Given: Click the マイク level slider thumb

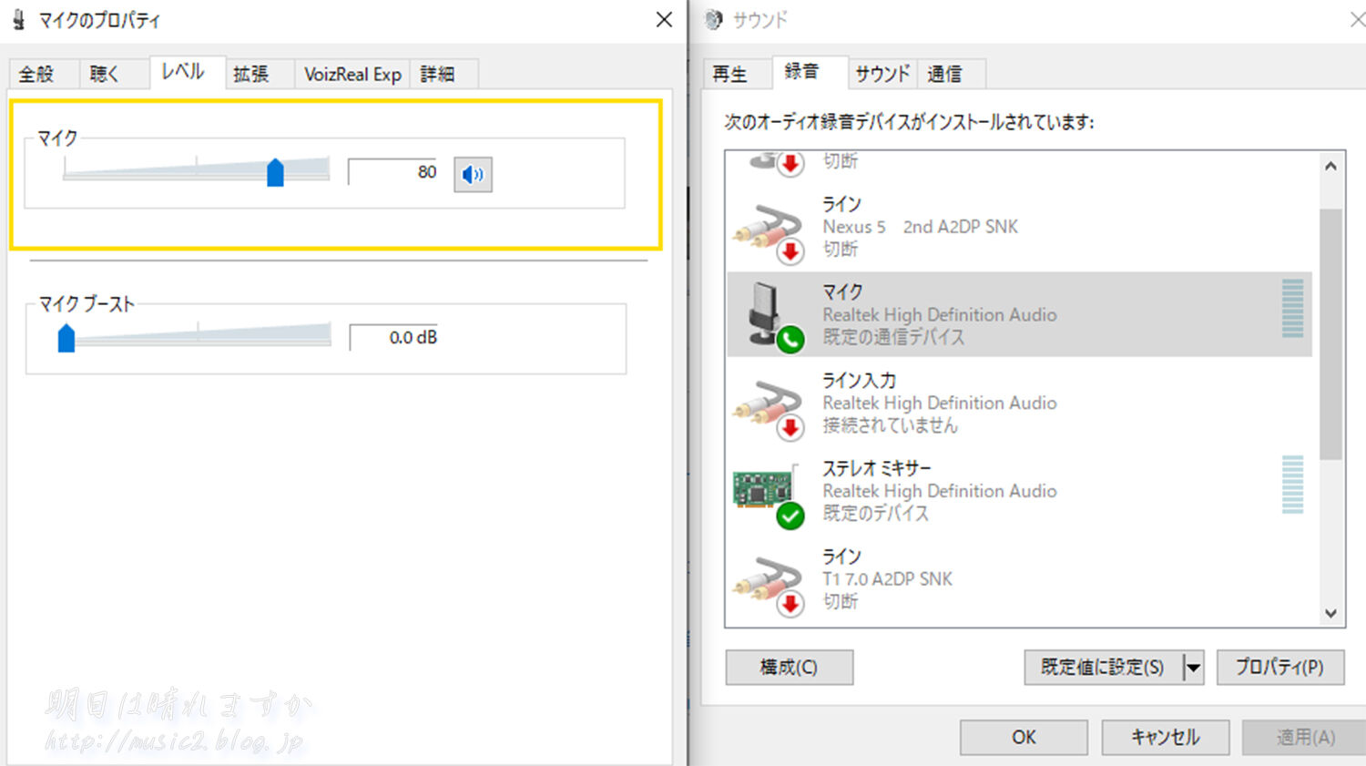Looking at the screenshot, I should tap(275, 172).
